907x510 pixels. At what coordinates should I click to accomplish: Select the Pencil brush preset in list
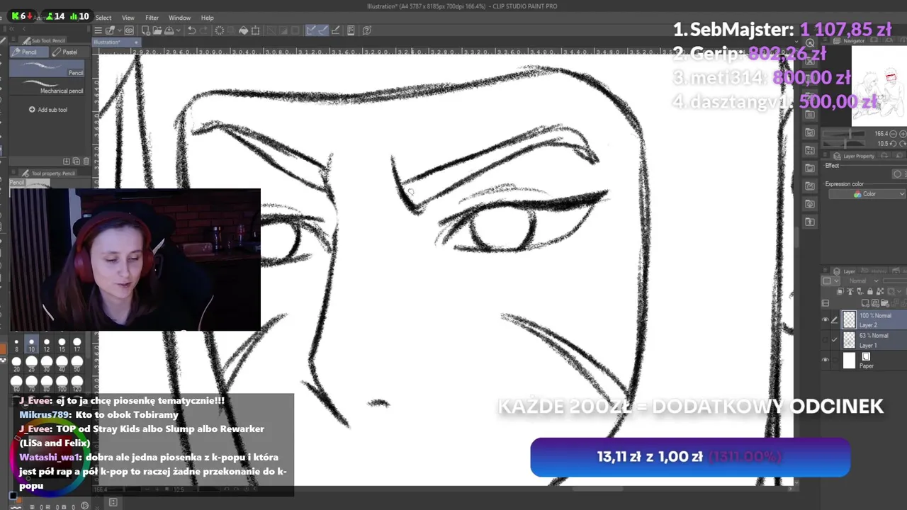coord(47,69)
